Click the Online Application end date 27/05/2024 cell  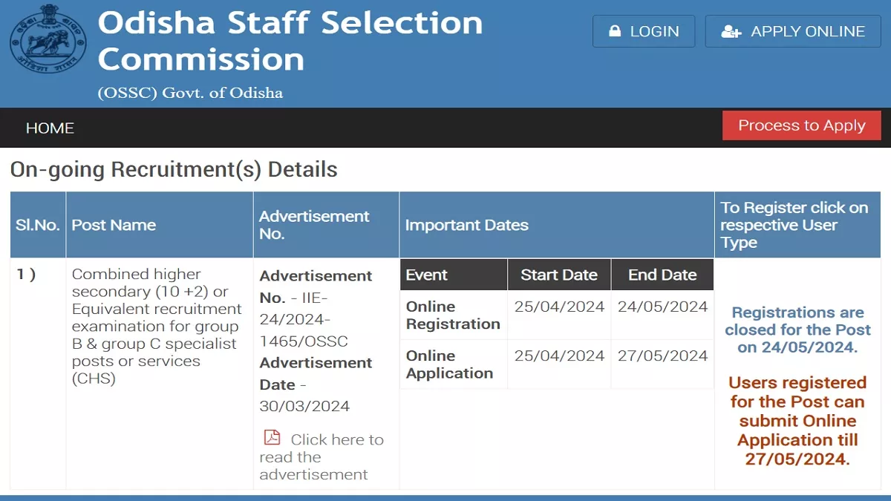click(662, 356)
